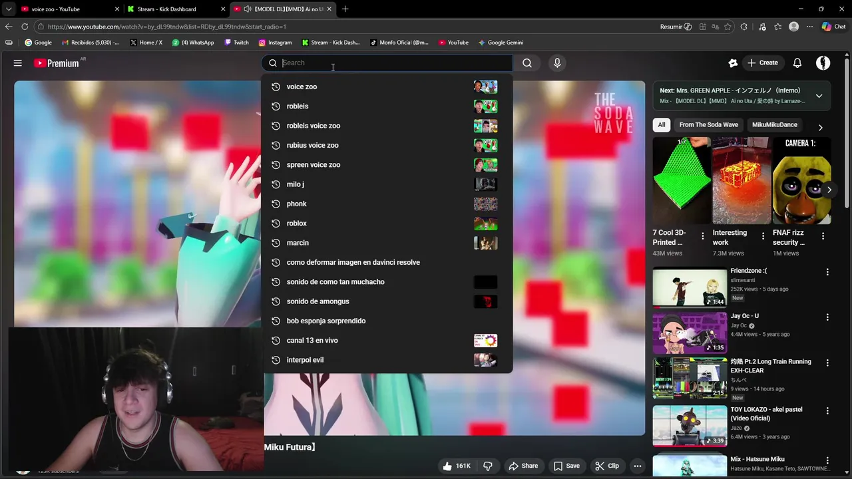Choose 'roblox' from search history

pos(387,224)
